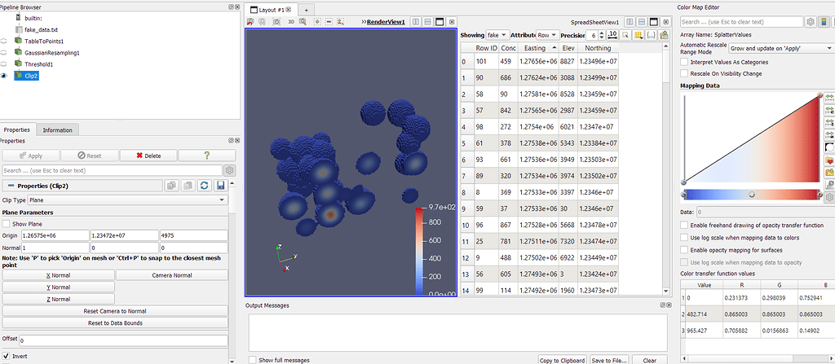Click Copy to Clipboard button
The width and height of the screenshot is (835, 364).
[562, 360]
